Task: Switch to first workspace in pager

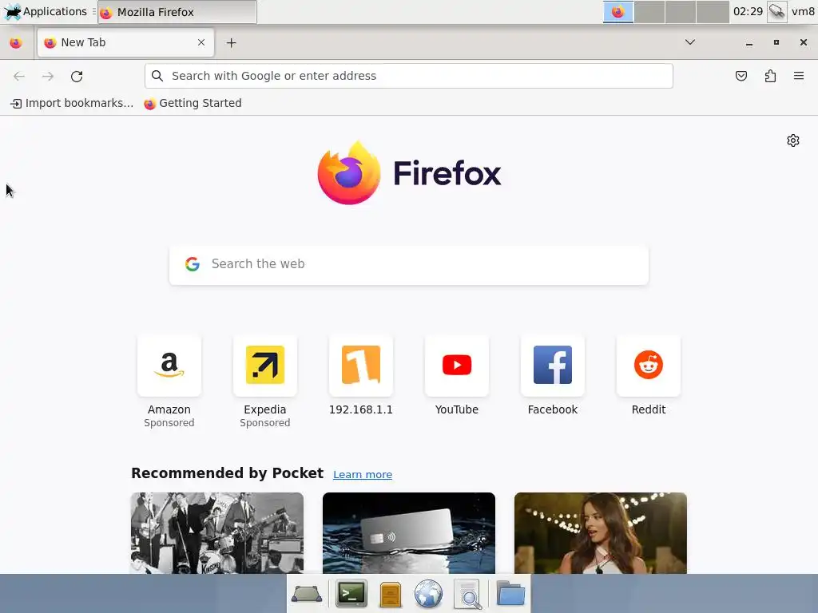Action: tap(618, 11)
